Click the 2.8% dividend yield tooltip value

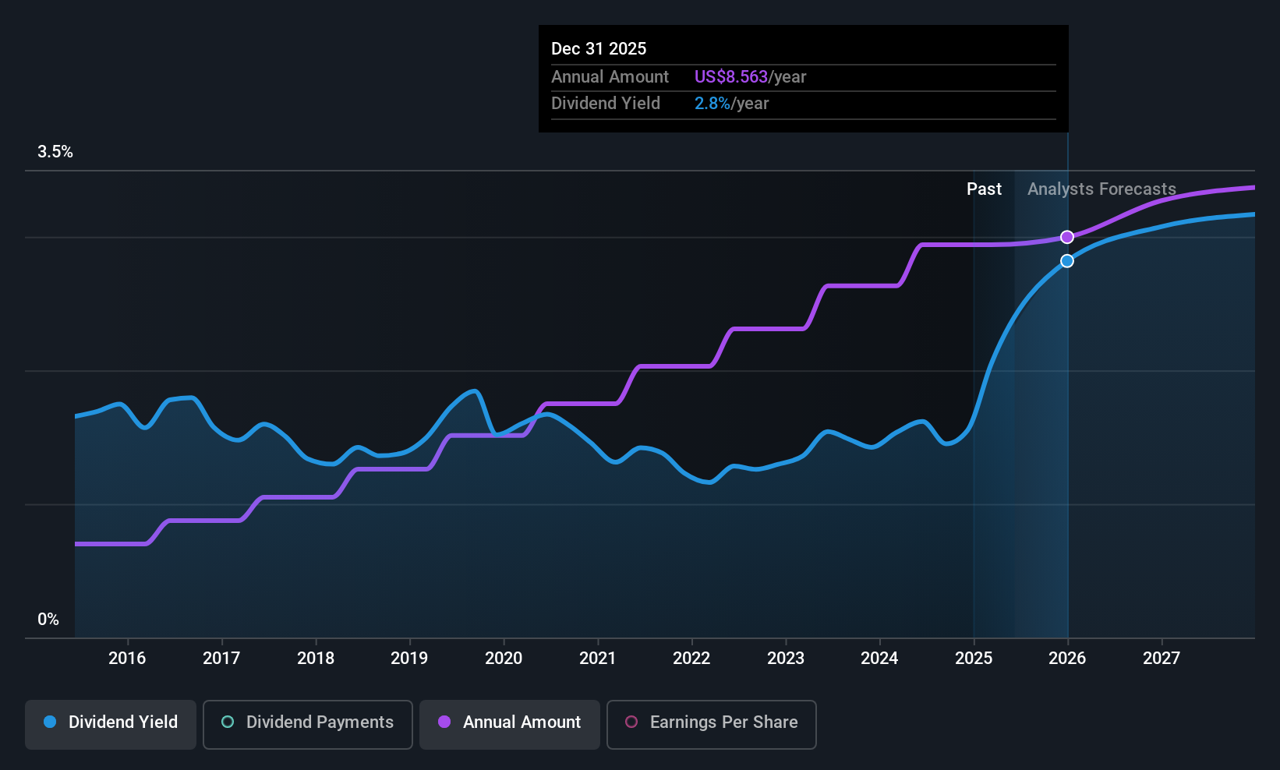click(x=712, y=104)
